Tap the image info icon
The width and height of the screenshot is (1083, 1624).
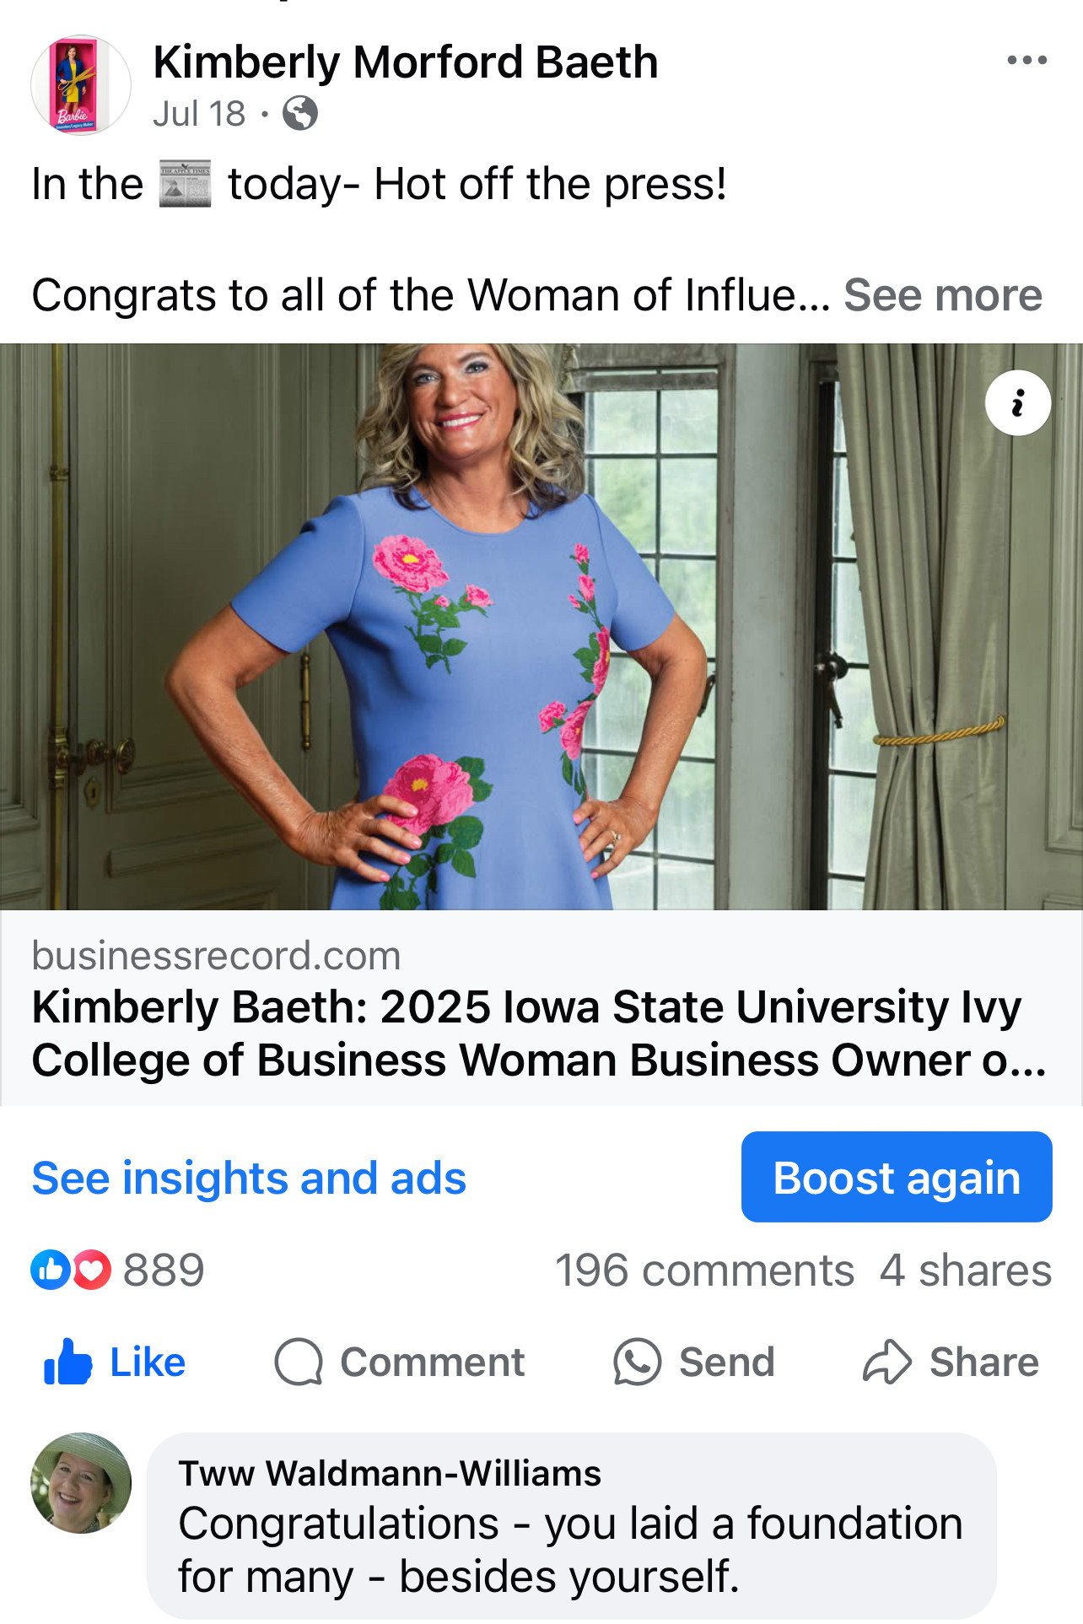tap(1017, 403)
